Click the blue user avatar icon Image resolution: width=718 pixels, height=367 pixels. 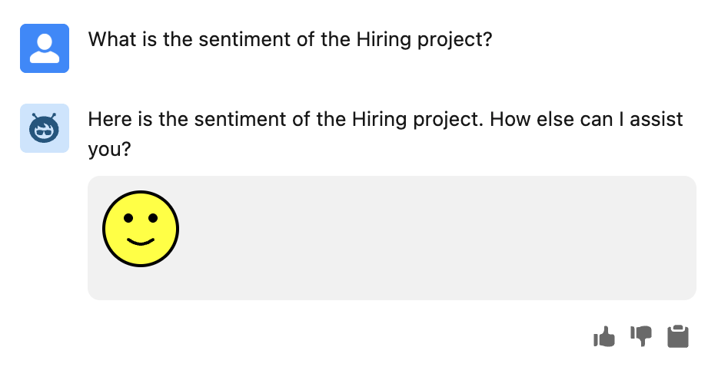coord(45,48)
